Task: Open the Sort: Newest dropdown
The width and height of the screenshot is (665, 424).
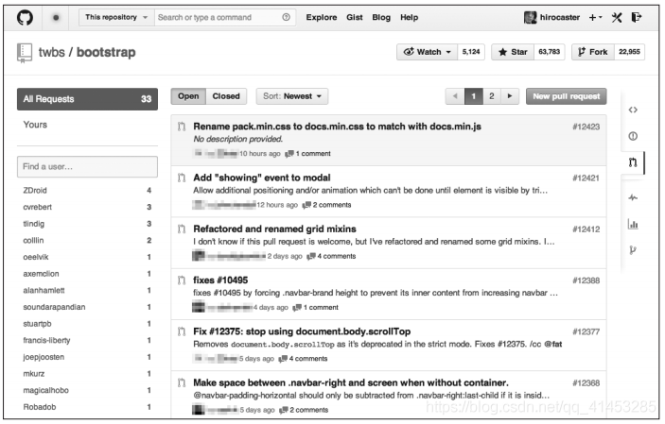Action: (291, 96)
